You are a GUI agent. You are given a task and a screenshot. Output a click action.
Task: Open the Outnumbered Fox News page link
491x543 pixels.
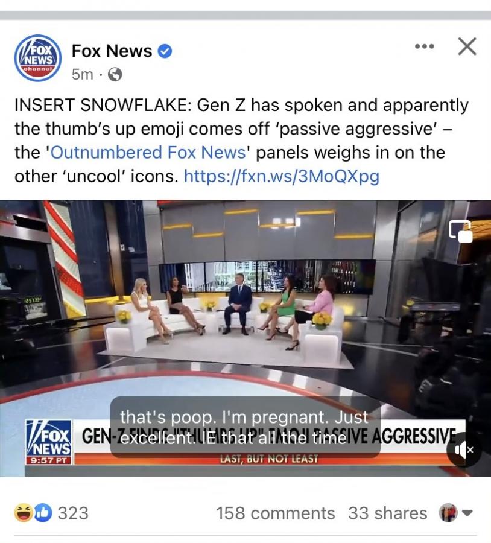point(148,153)
